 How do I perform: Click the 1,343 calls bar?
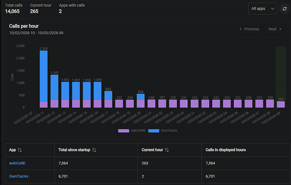[x=54, y=91]
